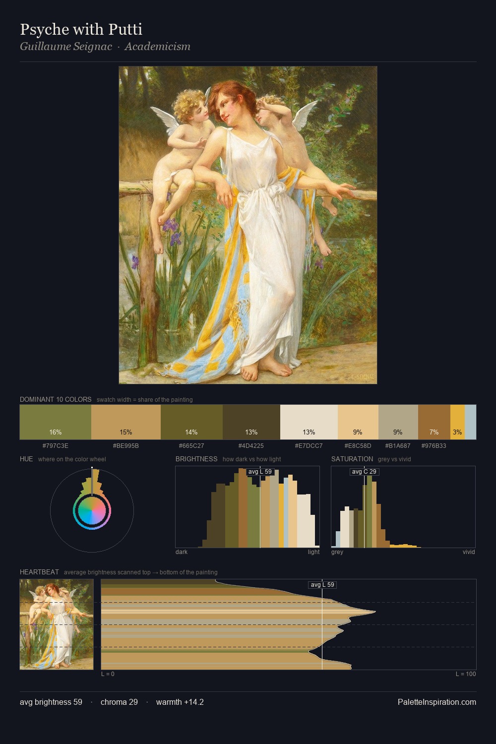Viewport: 496px width, 744px height.
Task: Click the BRIGHTNESS section heading
Action: coord(196,459)
